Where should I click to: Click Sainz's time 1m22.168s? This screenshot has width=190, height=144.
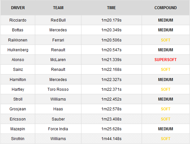click(111, 70)
